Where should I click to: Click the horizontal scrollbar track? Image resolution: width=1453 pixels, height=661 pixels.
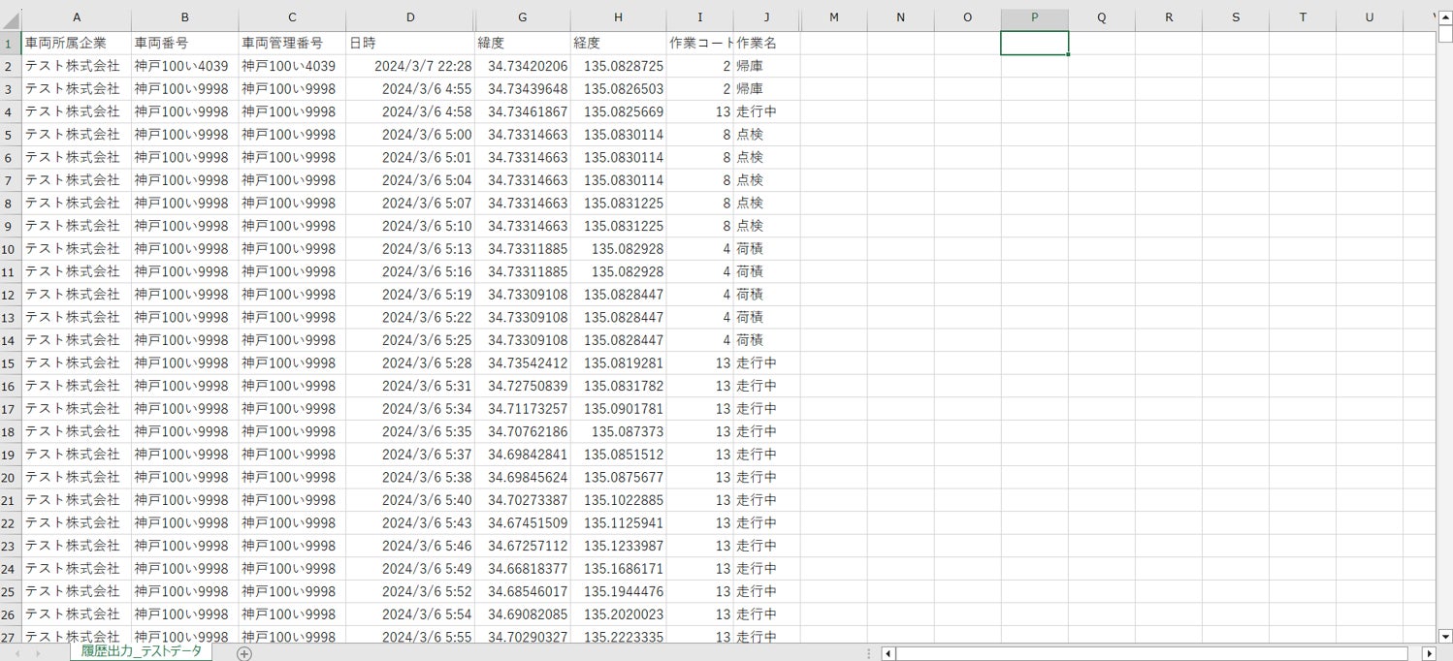tap(1151, 653)
